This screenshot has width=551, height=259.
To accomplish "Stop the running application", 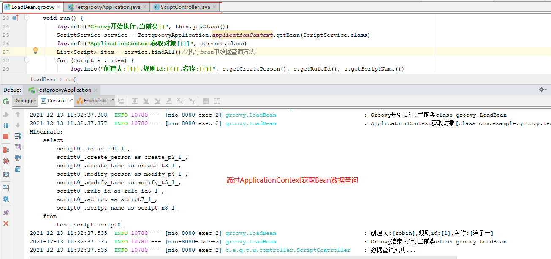I will (x=5, y=136).
